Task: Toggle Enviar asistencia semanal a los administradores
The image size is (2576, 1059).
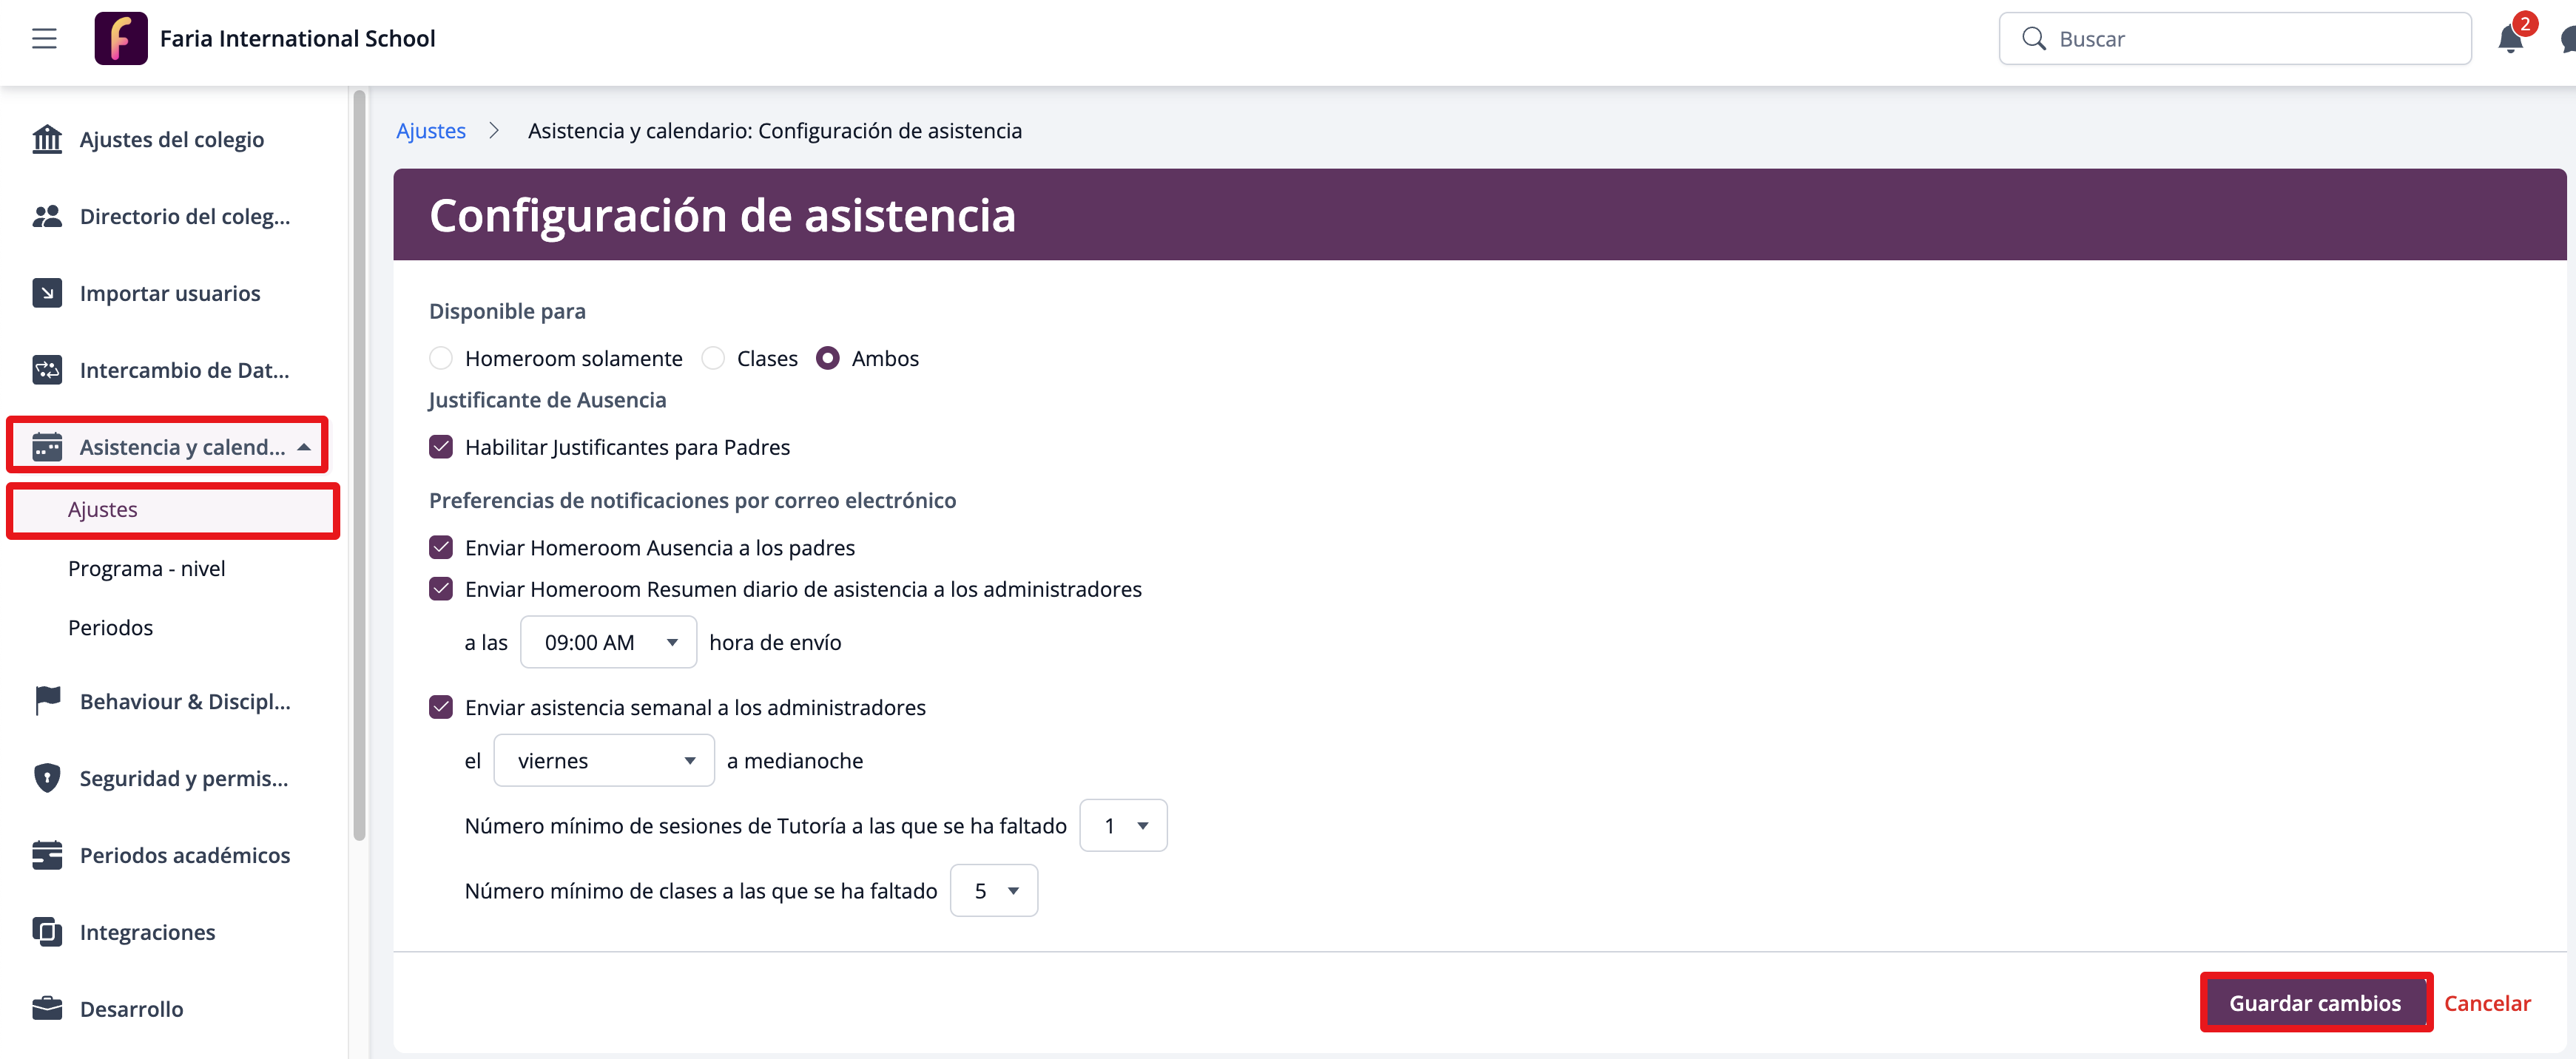Action: pyautogui.click(x=441, y=707)
